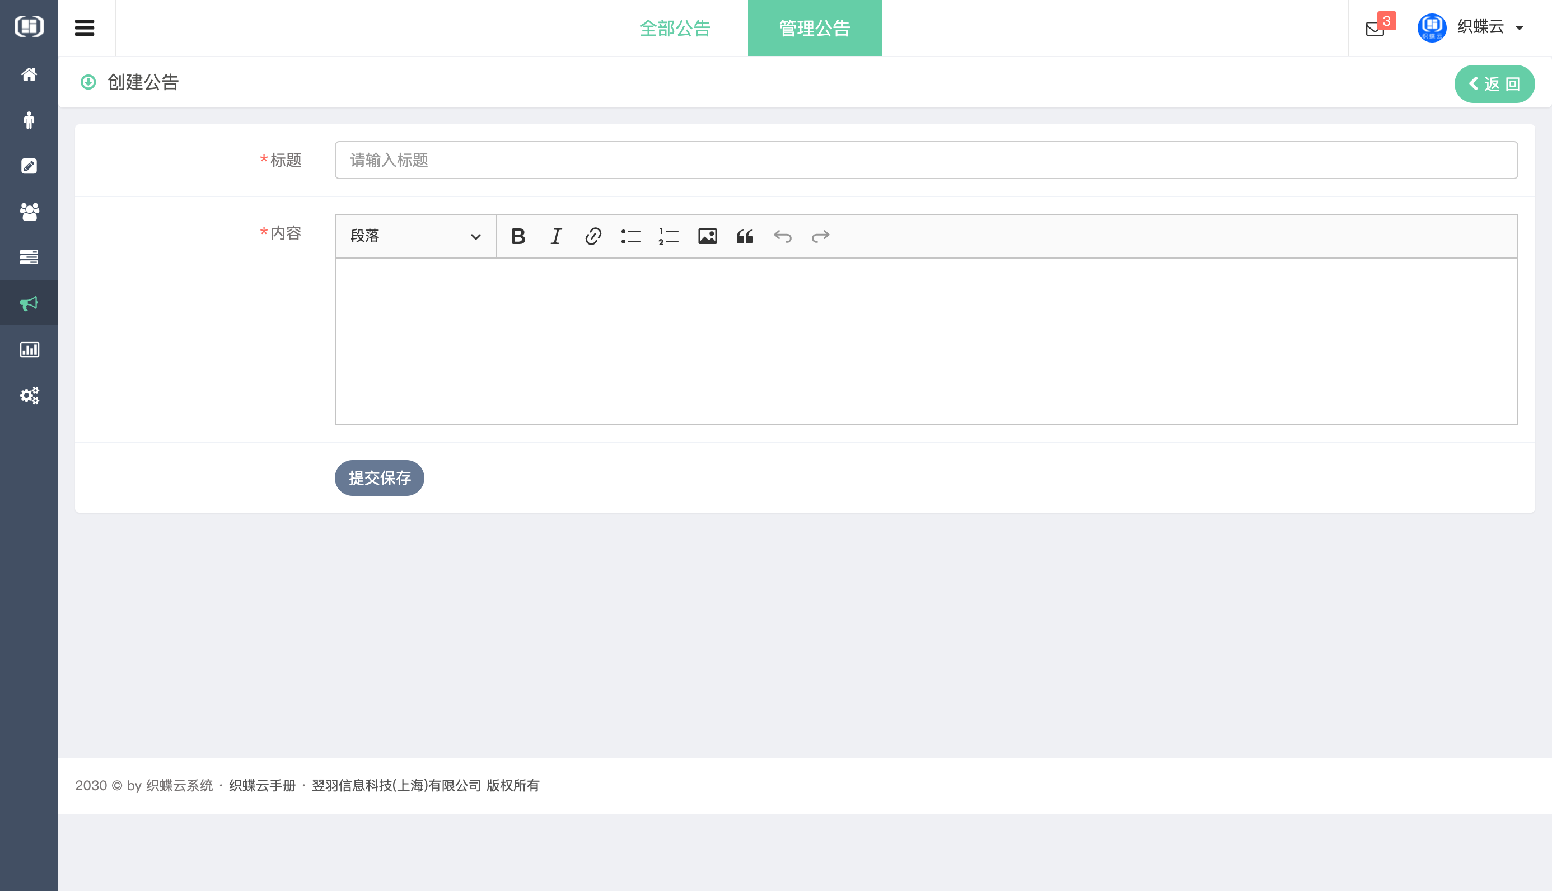Expand the 段落 paragraph style dropdown
Image resolution: width=1552 pixels, height=891 pixels.
point(415,236)
